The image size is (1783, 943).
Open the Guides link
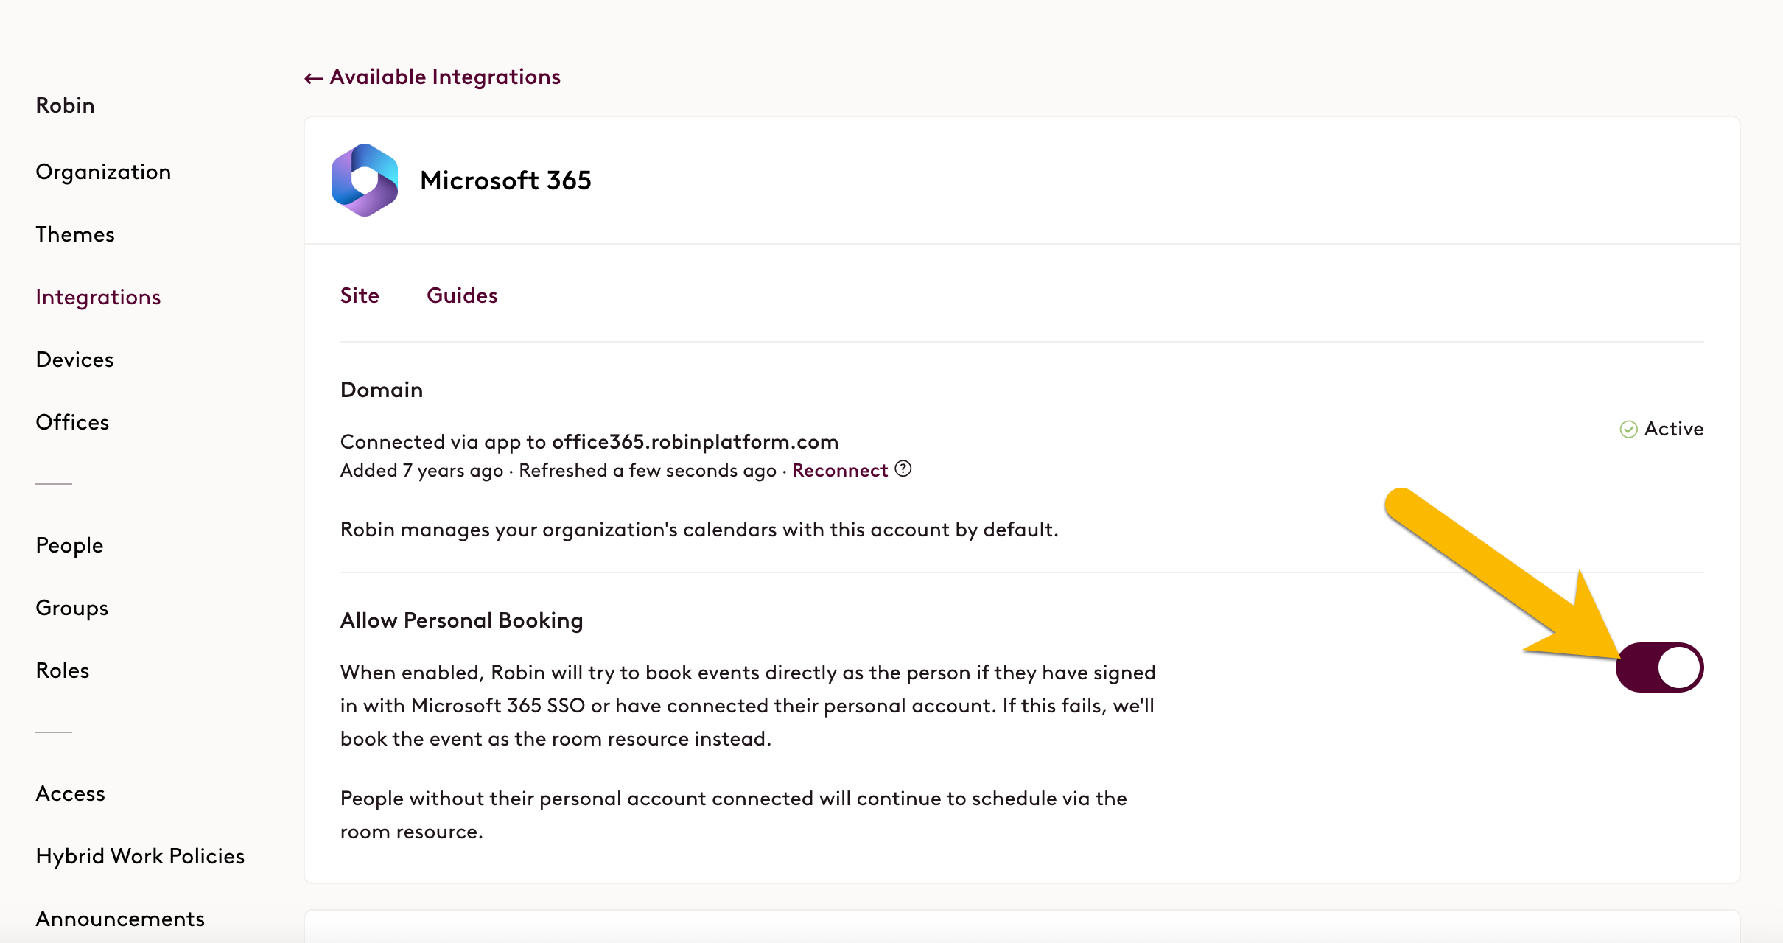462,295
